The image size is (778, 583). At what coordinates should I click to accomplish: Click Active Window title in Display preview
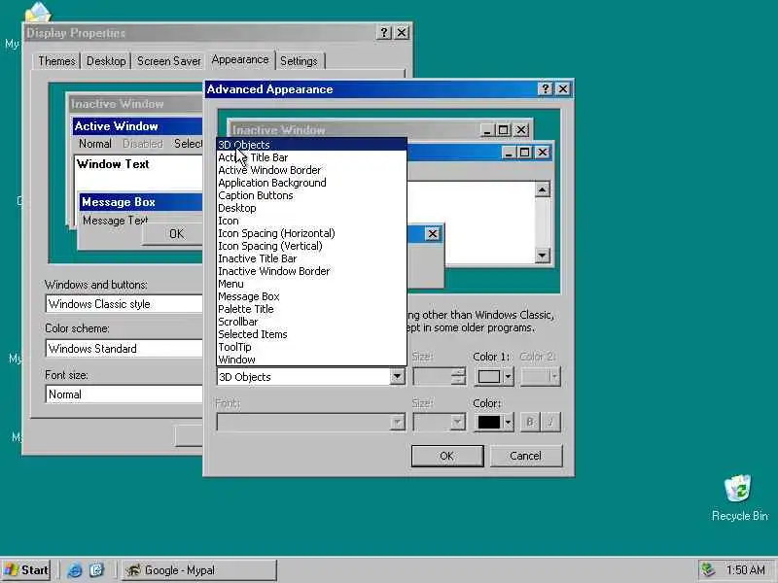coord(117,126)
